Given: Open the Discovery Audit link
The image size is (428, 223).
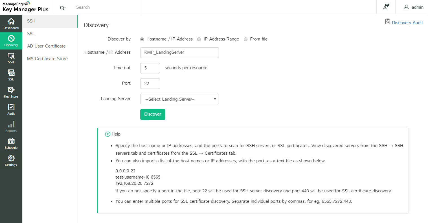Looking at the screenshot, I should click(x=407, y=23).
